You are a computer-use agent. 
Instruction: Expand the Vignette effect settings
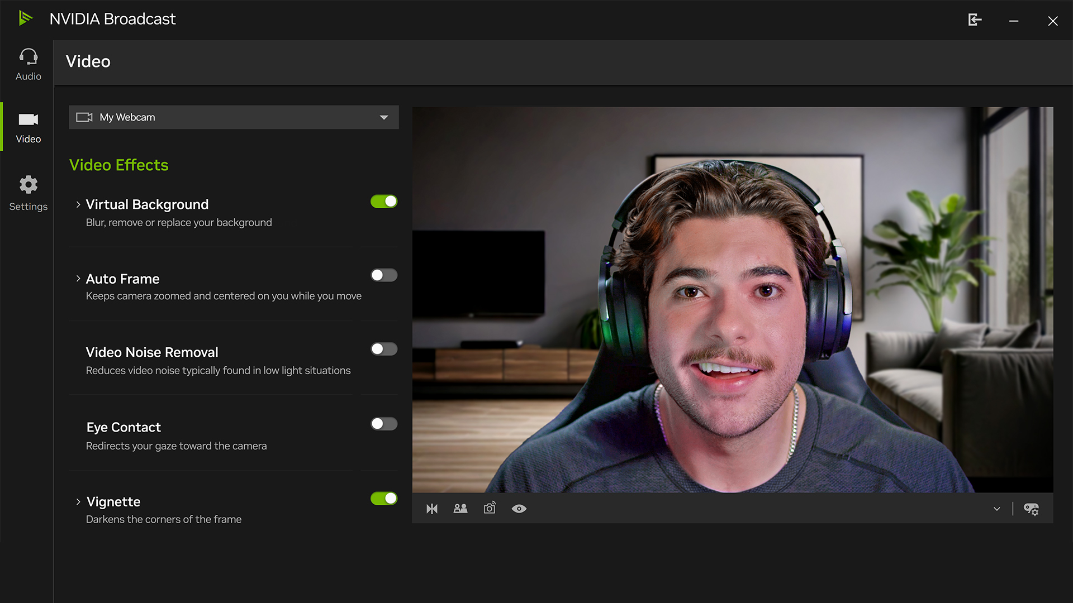(78, 501)
